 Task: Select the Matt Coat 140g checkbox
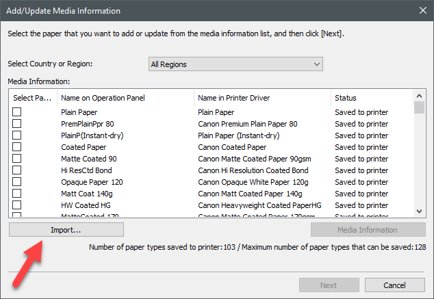point(17,194)
